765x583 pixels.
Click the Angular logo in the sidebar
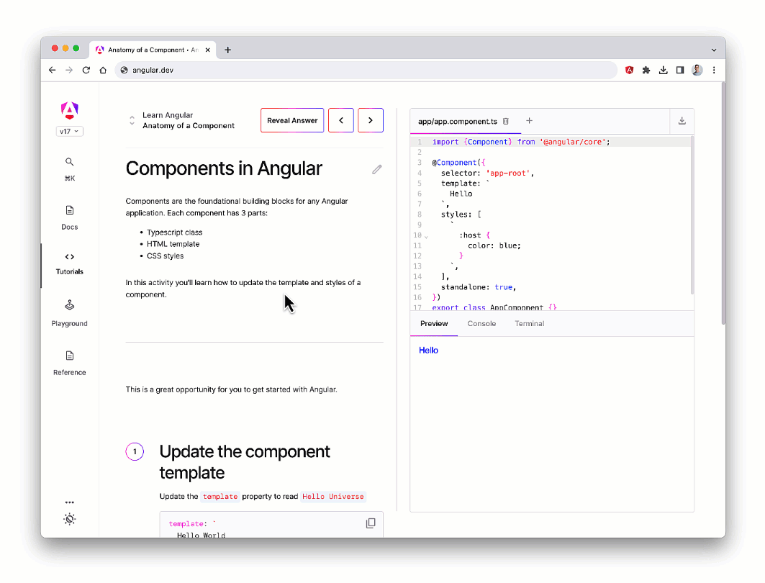[69, 110]
